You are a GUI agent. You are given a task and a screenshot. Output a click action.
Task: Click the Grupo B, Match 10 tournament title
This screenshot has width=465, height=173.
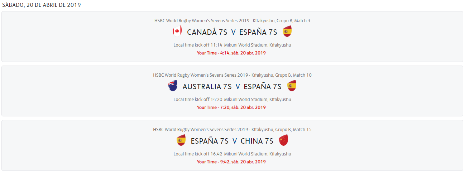(x=232, y=75)
